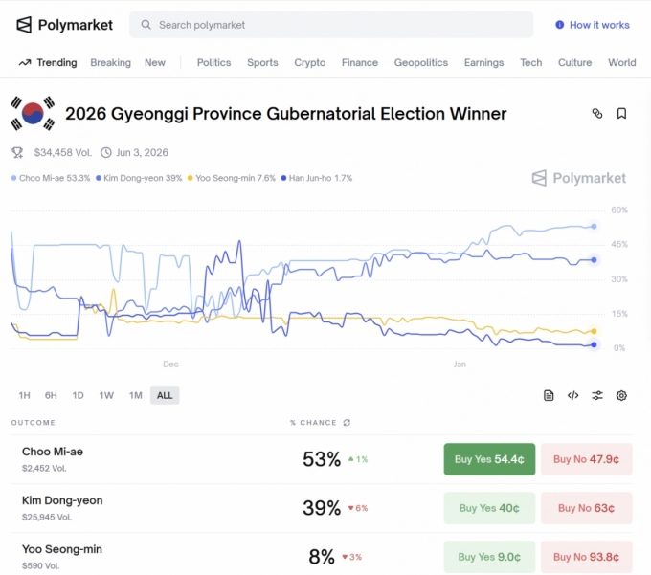Screen dimensions: 651x575
Task: Open chart settings gear icon
Action: pos(621,395)
